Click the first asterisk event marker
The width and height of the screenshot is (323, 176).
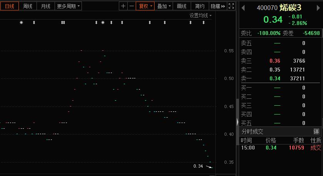click(22, 23)
